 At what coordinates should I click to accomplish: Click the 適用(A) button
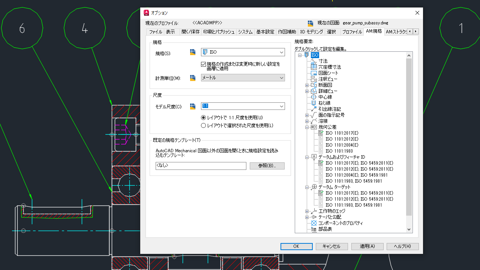pyautogui.click(x=367, y=246)
